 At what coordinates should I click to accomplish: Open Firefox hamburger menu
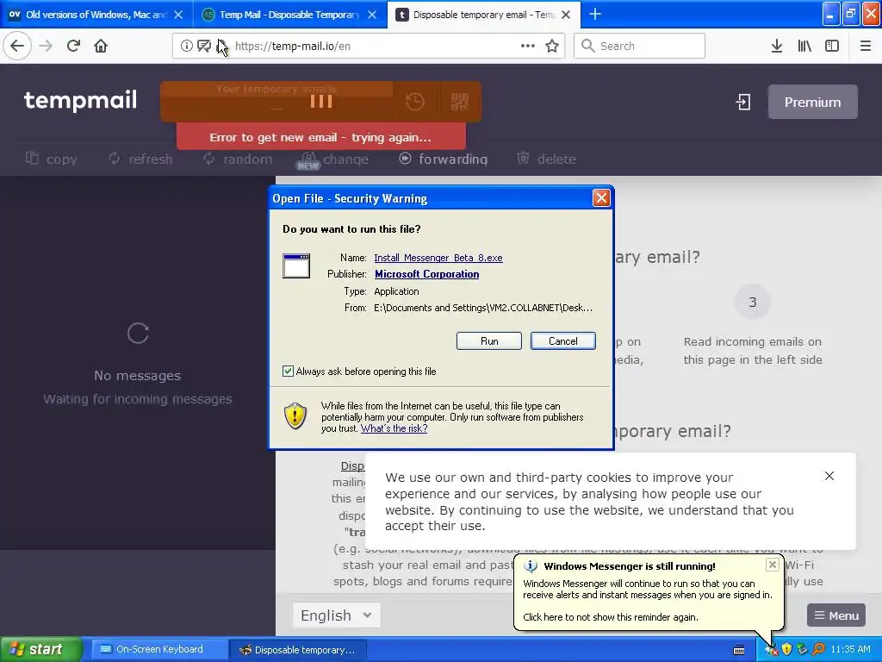pos(866,46)
